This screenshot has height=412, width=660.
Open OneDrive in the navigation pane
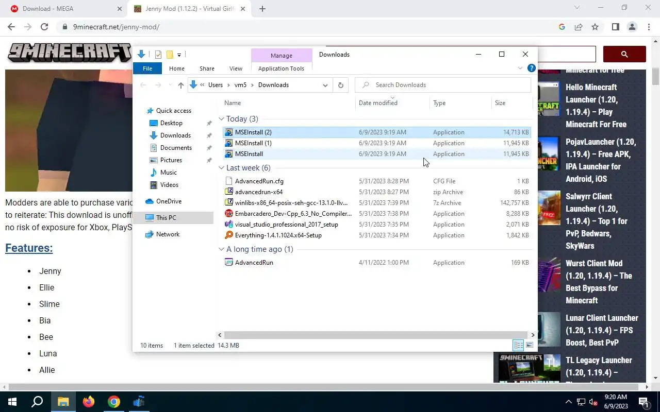point(169,201)
